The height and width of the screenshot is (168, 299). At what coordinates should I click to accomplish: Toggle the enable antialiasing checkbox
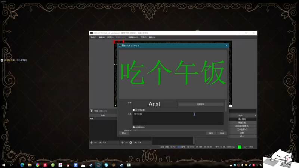[133, 127]
